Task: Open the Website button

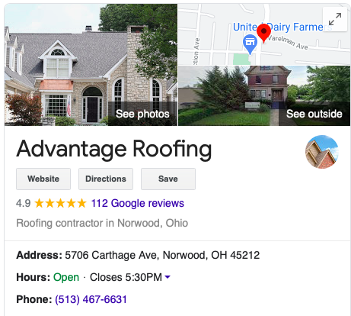Action: click(43, 179)
